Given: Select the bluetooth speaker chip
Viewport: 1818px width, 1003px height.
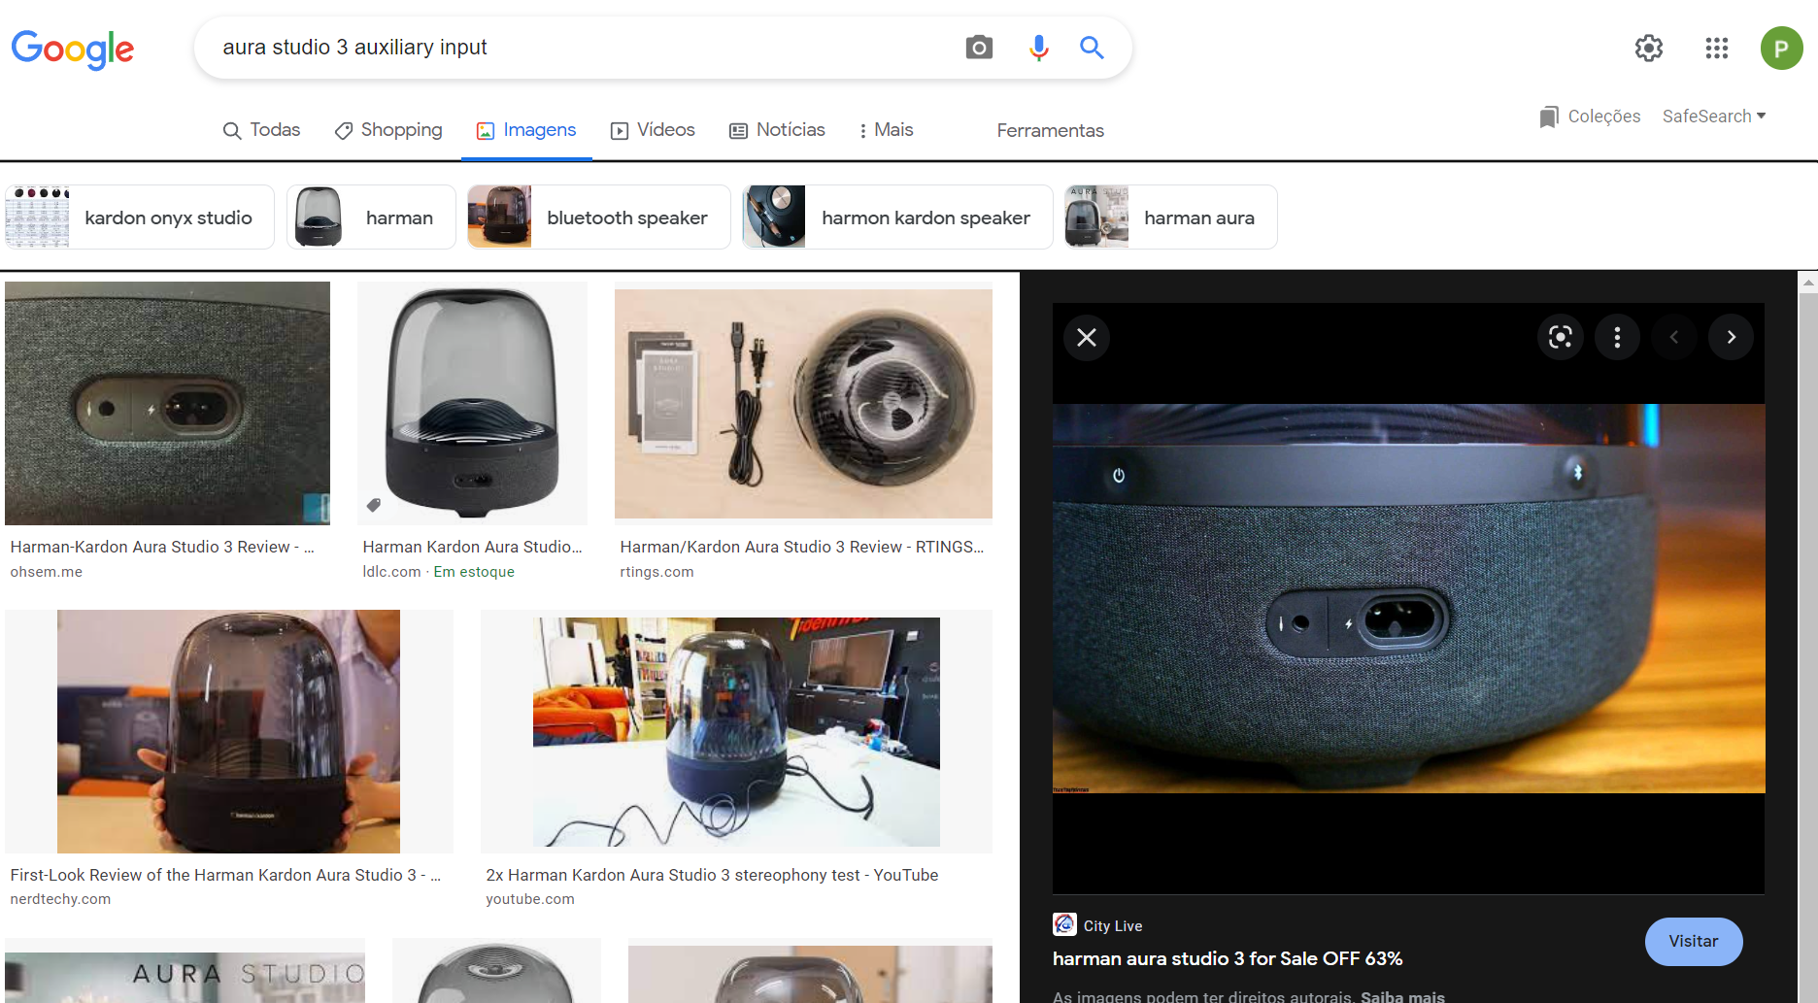Looking at the screenshot, I should click(599, 217).
